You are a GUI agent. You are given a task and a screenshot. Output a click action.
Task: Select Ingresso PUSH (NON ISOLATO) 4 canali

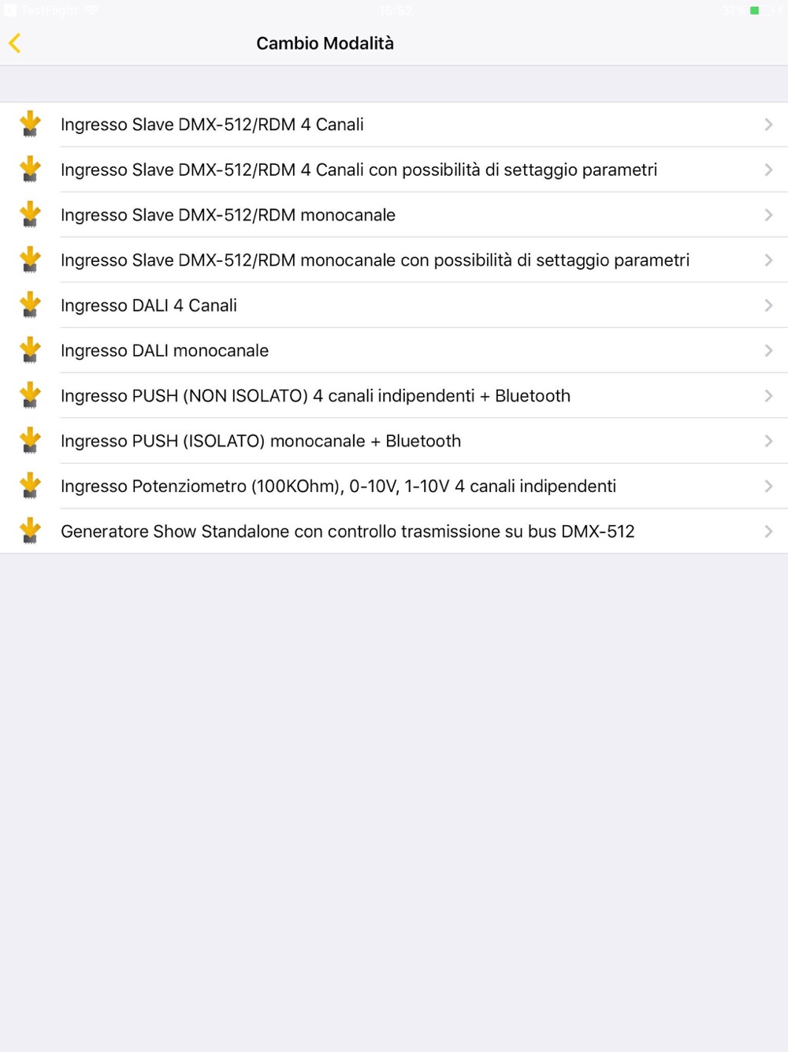coord(315,396)
